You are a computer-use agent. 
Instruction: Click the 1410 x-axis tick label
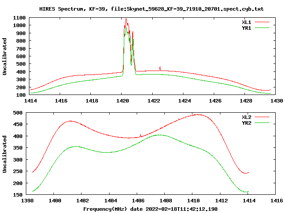[x=193, y=201]
